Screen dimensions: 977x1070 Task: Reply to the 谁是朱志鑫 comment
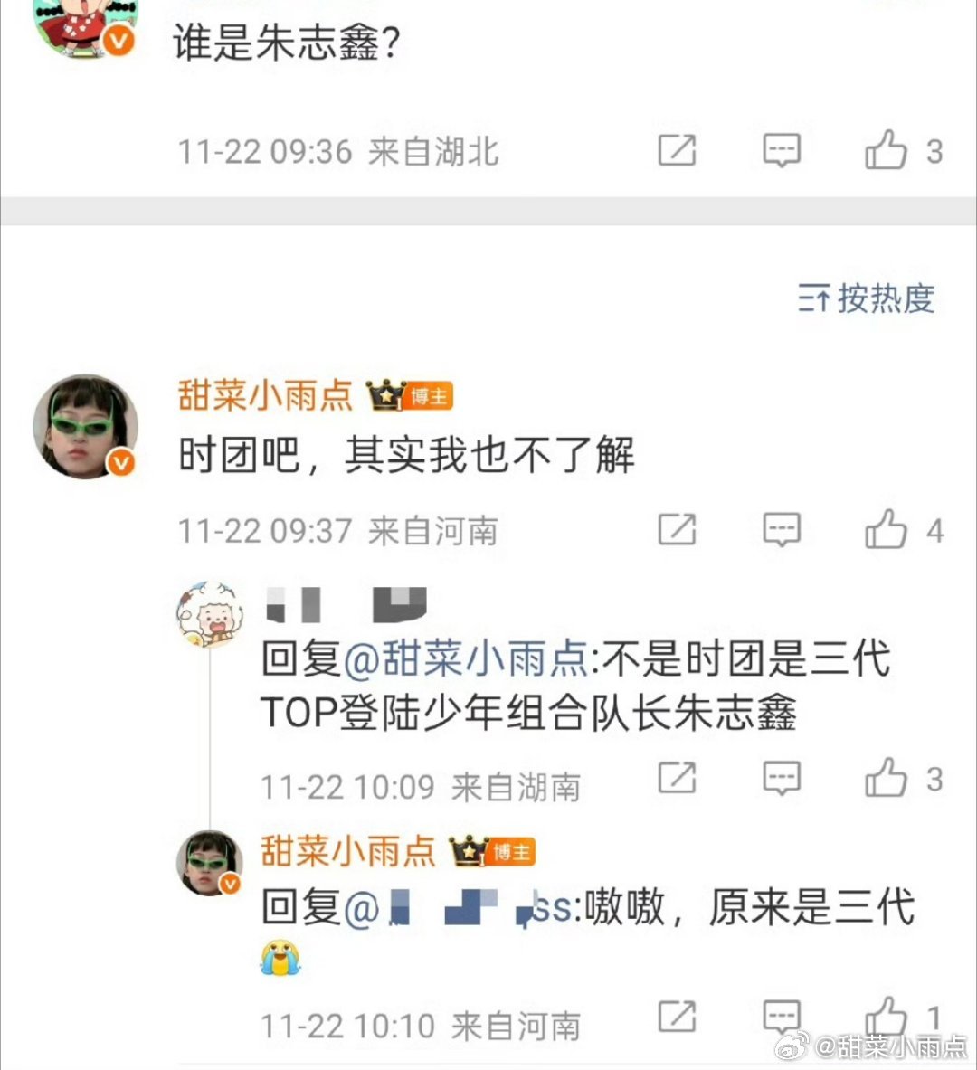pyautogui.click(x=781, y=150)
